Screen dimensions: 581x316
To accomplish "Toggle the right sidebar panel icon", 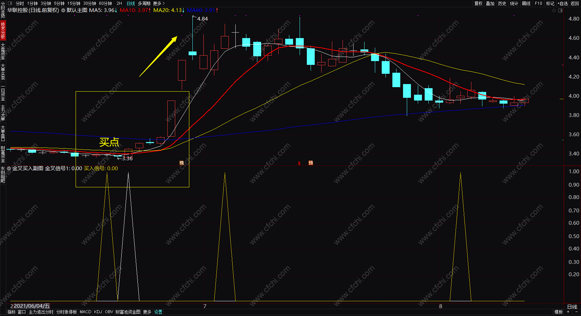I will [560, 10].
